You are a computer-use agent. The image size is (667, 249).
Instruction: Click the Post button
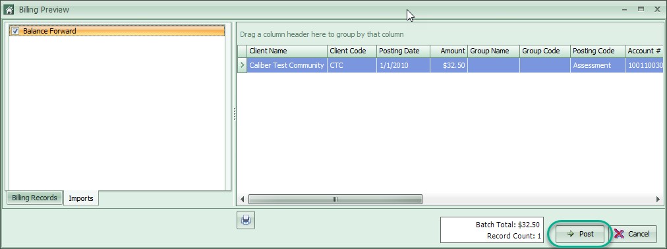581,234
